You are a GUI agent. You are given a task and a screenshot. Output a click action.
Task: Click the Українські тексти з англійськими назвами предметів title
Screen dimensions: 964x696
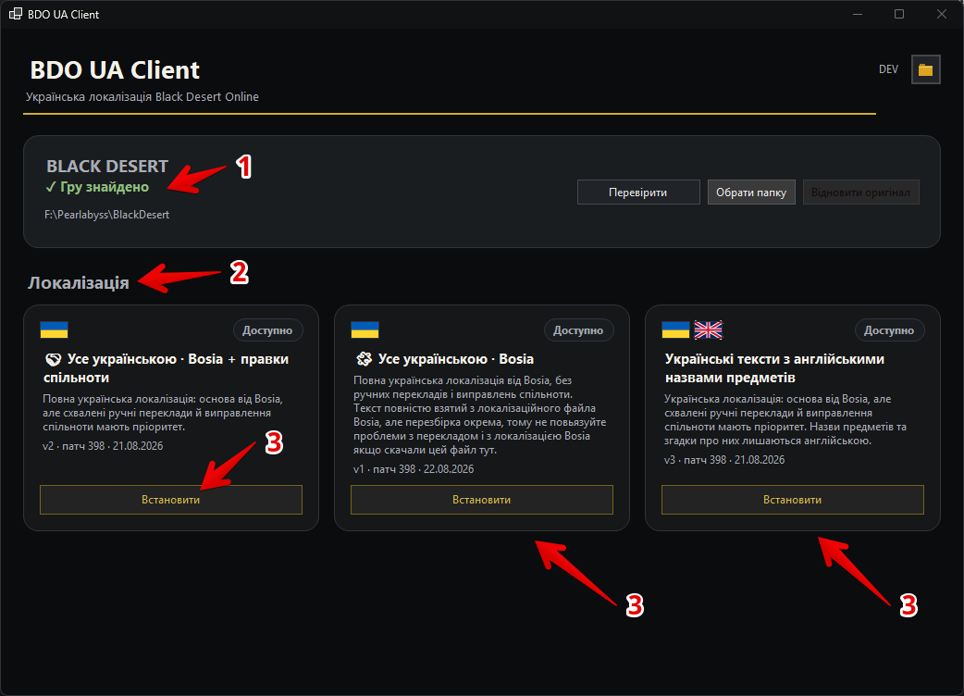(774, 368)
